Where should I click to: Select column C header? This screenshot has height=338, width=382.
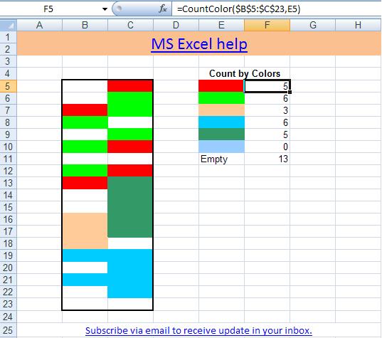coord(130,25)
